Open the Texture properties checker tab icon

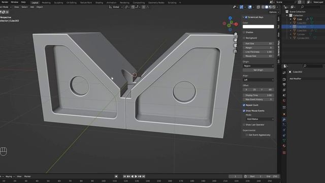click(284, 152)
